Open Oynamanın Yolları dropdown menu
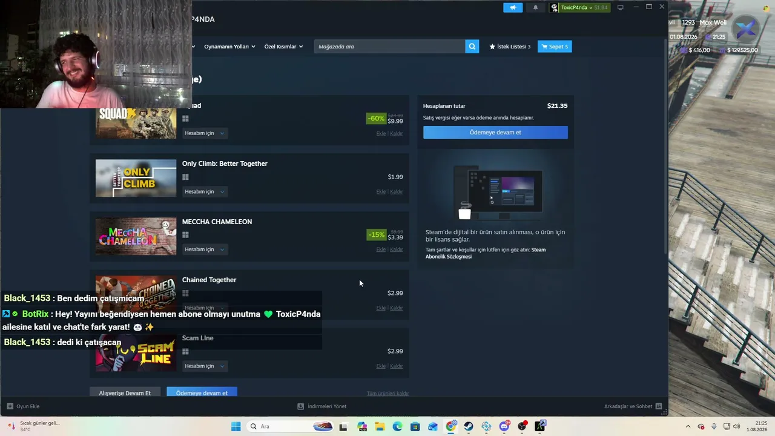The width and height of the screenshot is (775, 436). tap(229, 47)
